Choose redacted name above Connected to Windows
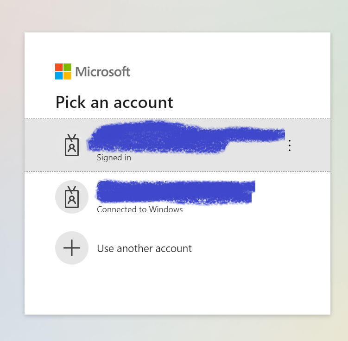348x341 pixels. tap(176, 192)
